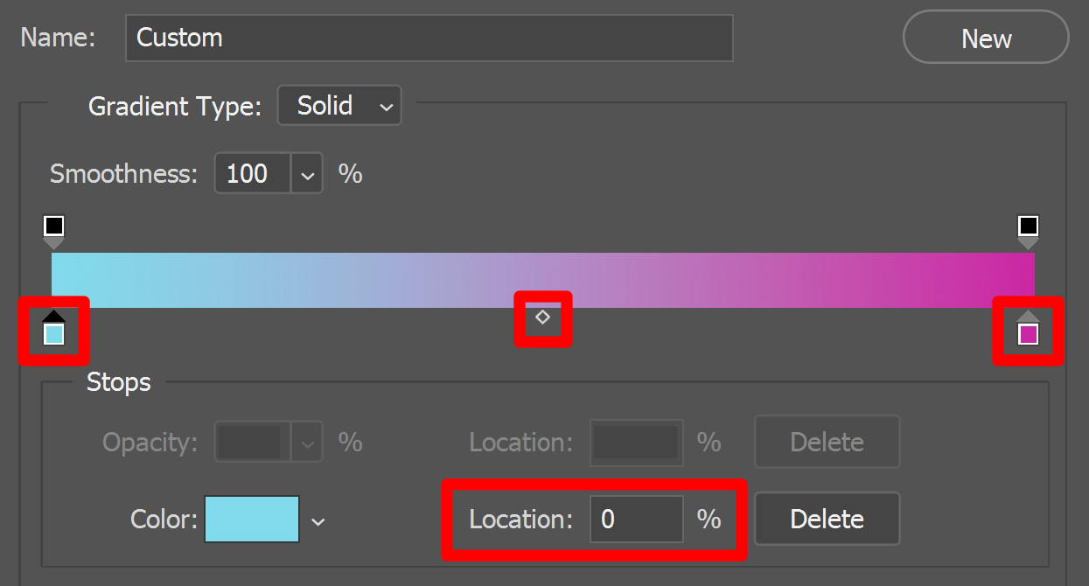Select the left cyan color stop
Image resolution: width=1089 pixels, height=586 pixels.
52,332
